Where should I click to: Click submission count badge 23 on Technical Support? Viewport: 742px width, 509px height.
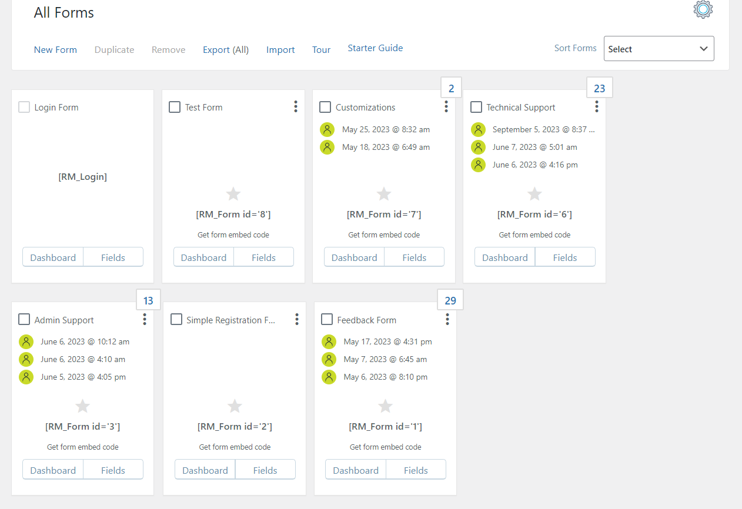click(x=599, y=89)
